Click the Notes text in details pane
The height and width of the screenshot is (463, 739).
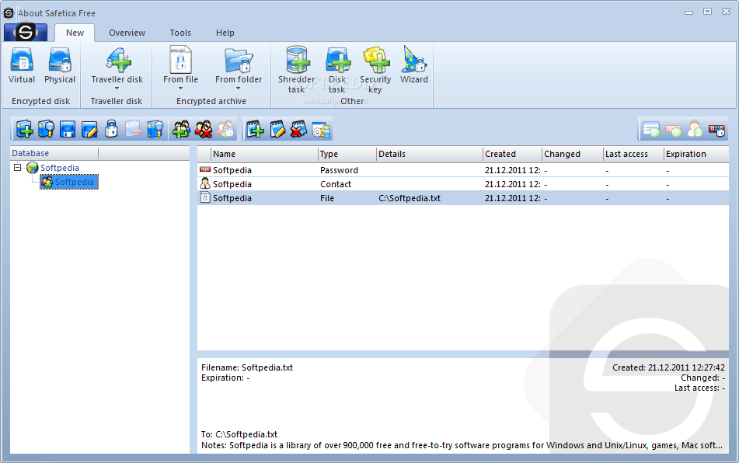[462, 445]
